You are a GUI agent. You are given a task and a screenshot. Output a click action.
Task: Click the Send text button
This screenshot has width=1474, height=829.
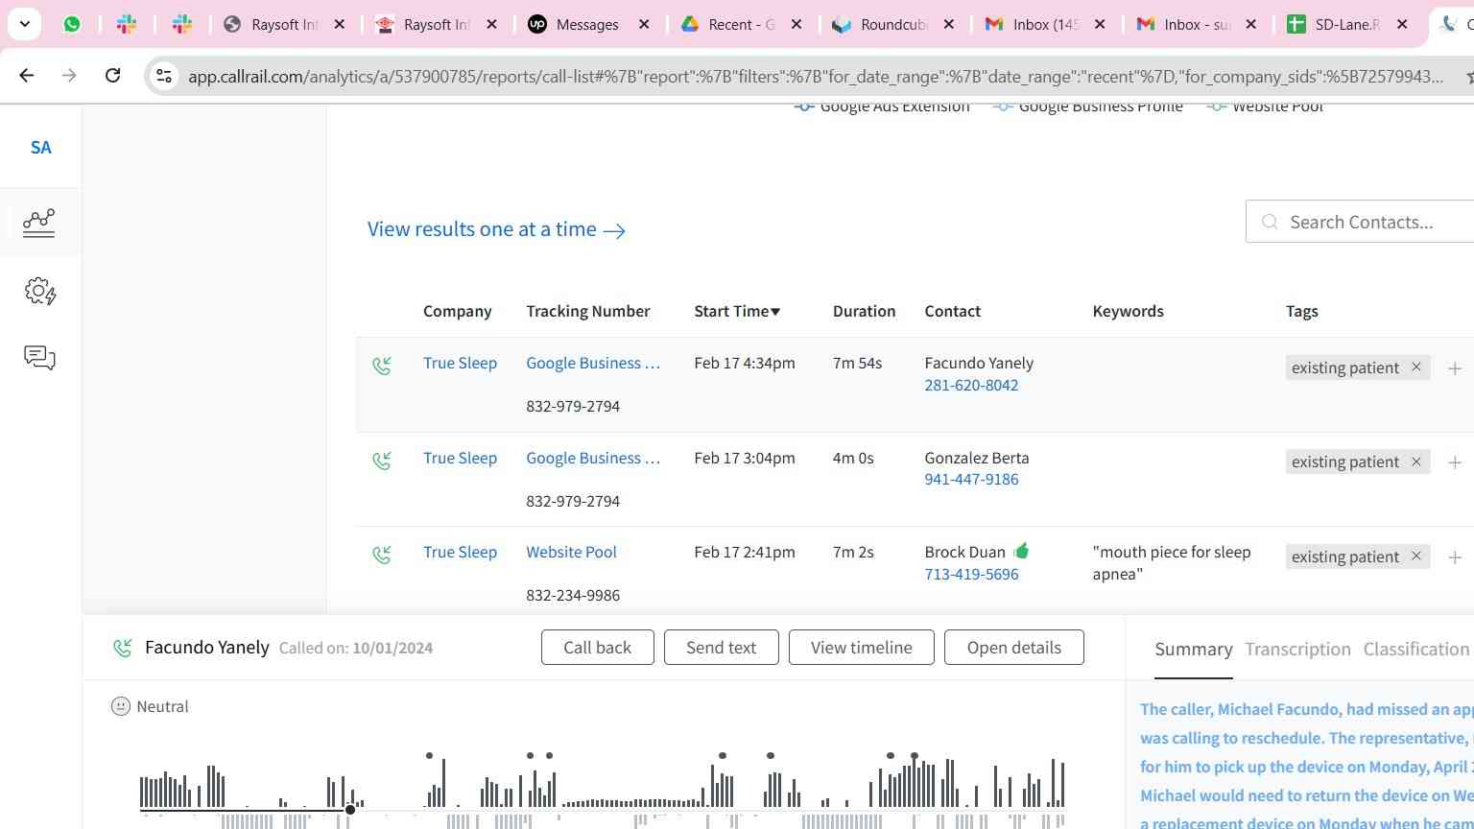(721, 648)
